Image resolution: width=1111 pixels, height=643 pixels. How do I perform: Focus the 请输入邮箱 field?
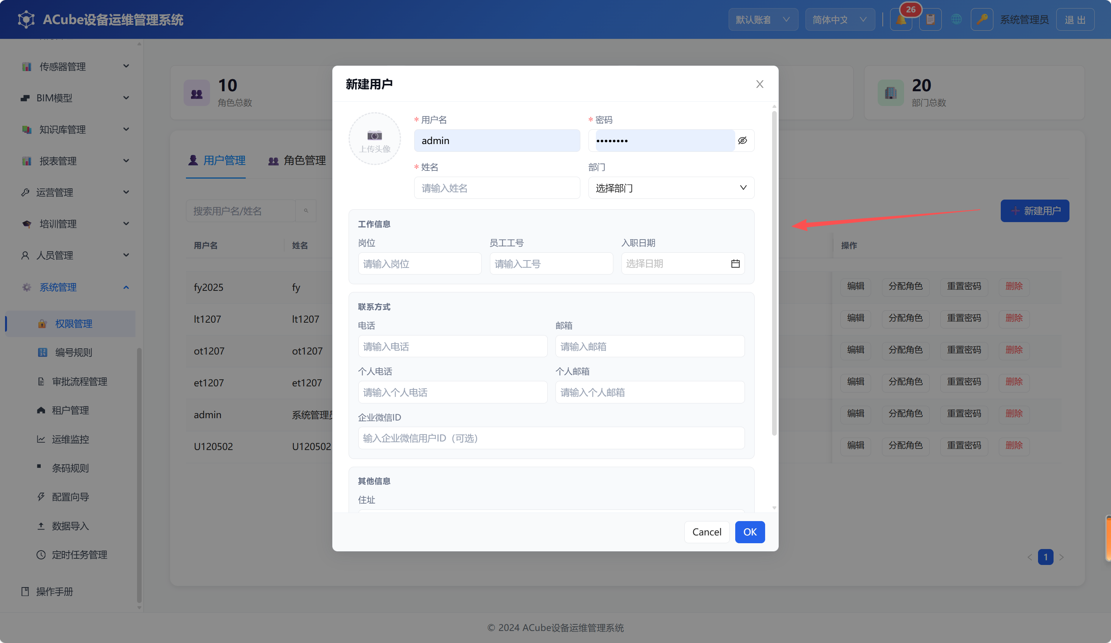[x=650, y=346]
